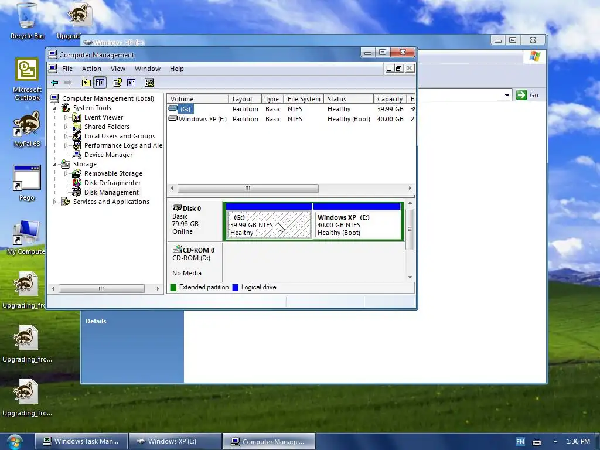
Task: Click the Up one level folder icon
Action: coord(86,83)
